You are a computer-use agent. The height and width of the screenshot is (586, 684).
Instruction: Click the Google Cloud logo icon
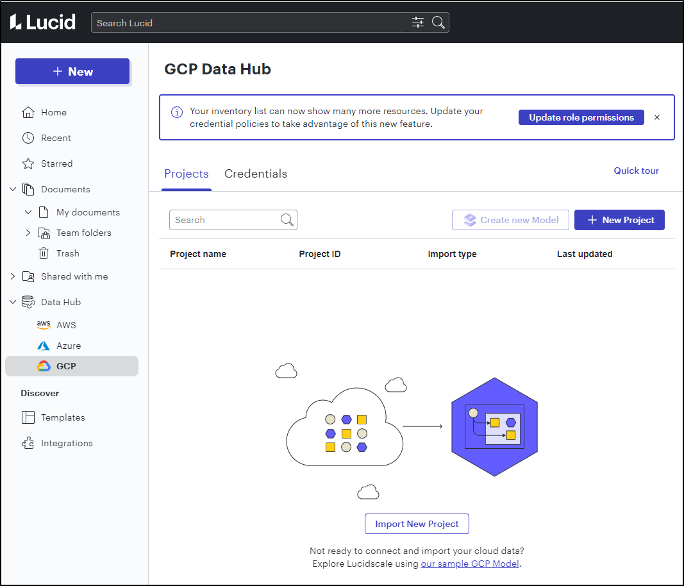[x=44, y=366]
